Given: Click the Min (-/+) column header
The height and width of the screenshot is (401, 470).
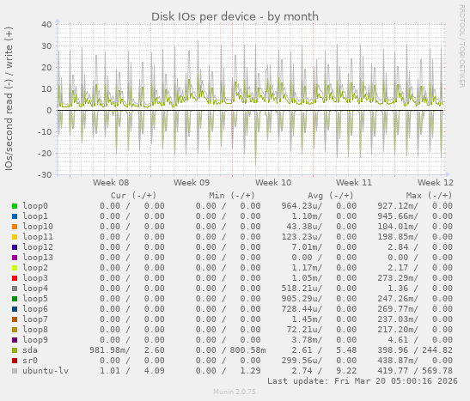Looking at the screenshot, I should click(x=232, y=196).
